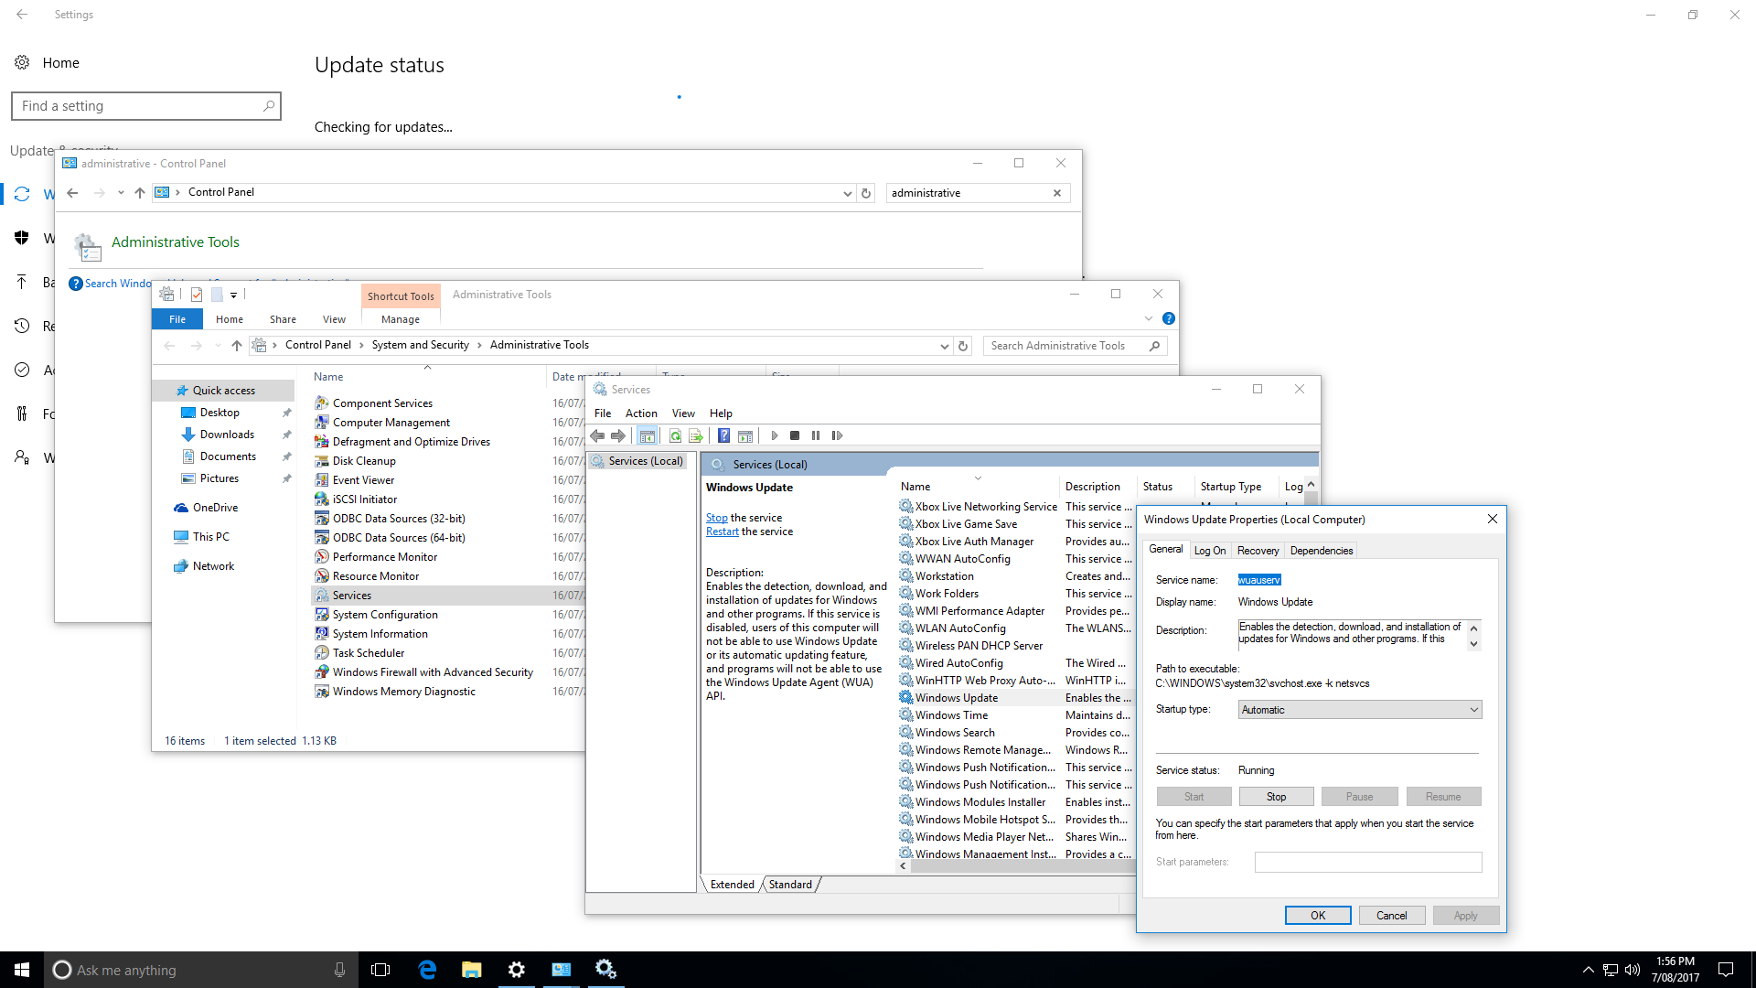Click the help question-mark icon in Administrative Tools

(x=1168, y=318)
